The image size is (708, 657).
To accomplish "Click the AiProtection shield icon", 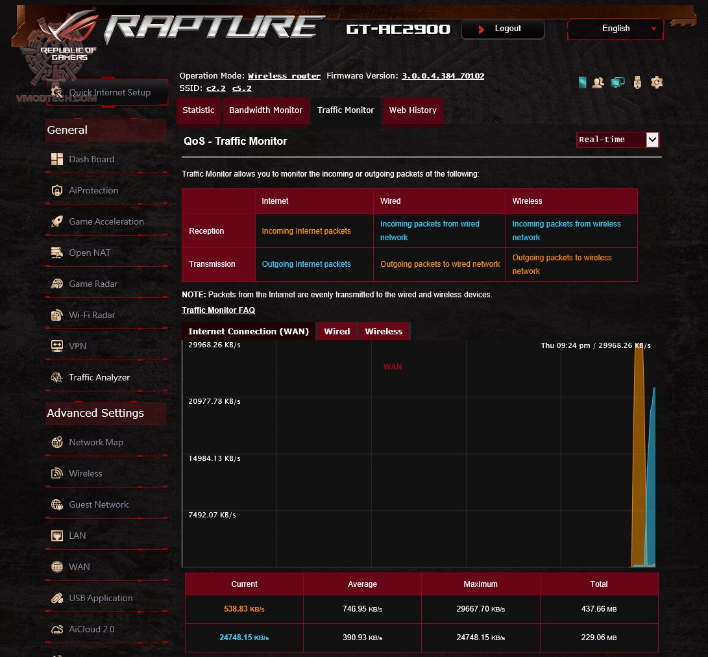I will tap(57, 190).
